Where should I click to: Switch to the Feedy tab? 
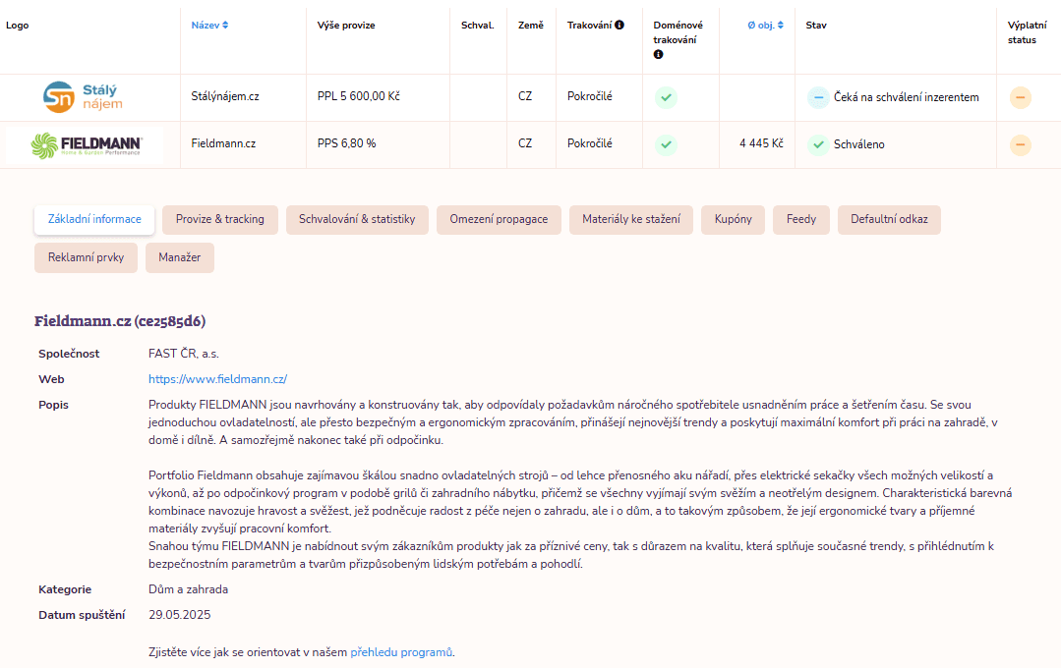(801, 220)
